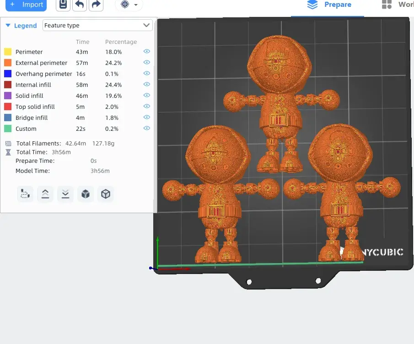
Task: Click the travel path display icon
Action: (x=25, y=194)
